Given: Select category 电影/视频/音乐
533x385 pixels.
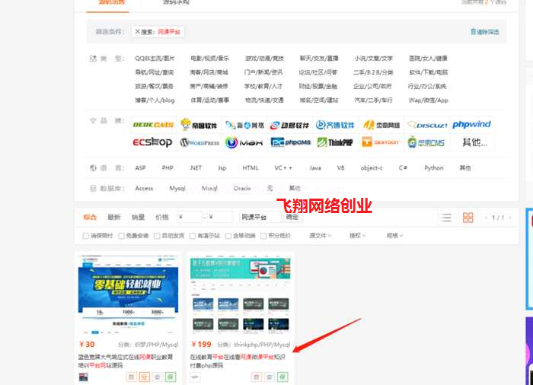Looking at the screenshot, I should (209, 59).
